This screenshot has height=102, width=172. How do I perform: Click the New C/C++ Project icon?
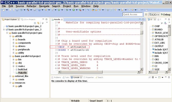39,10
